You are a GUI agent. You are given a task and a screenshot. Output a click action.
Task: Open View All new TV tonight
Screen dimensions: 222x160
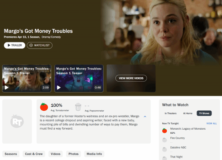(212, 124)
